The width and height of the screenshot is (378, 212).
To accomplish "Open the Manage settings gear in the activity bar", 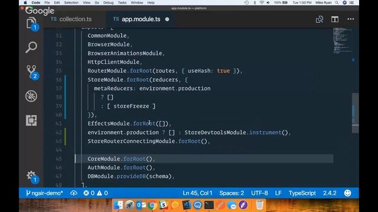I will [31, 176].
